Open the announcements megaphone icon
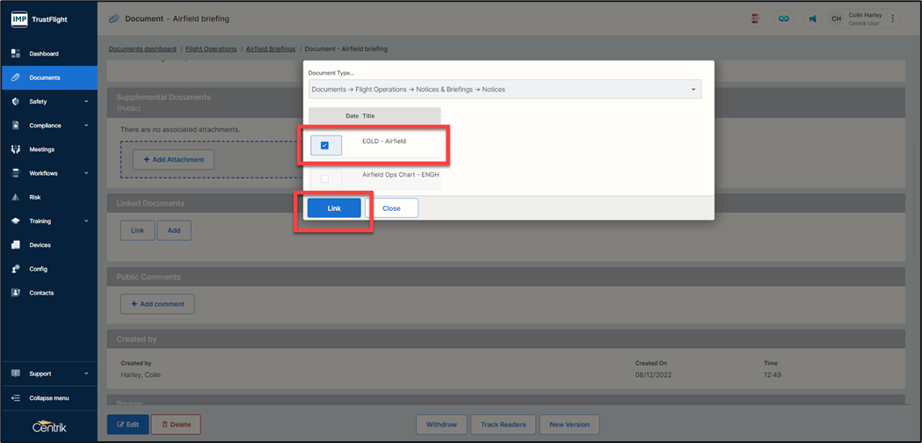Viewport: 922px width, 443px height. point(812,18)
